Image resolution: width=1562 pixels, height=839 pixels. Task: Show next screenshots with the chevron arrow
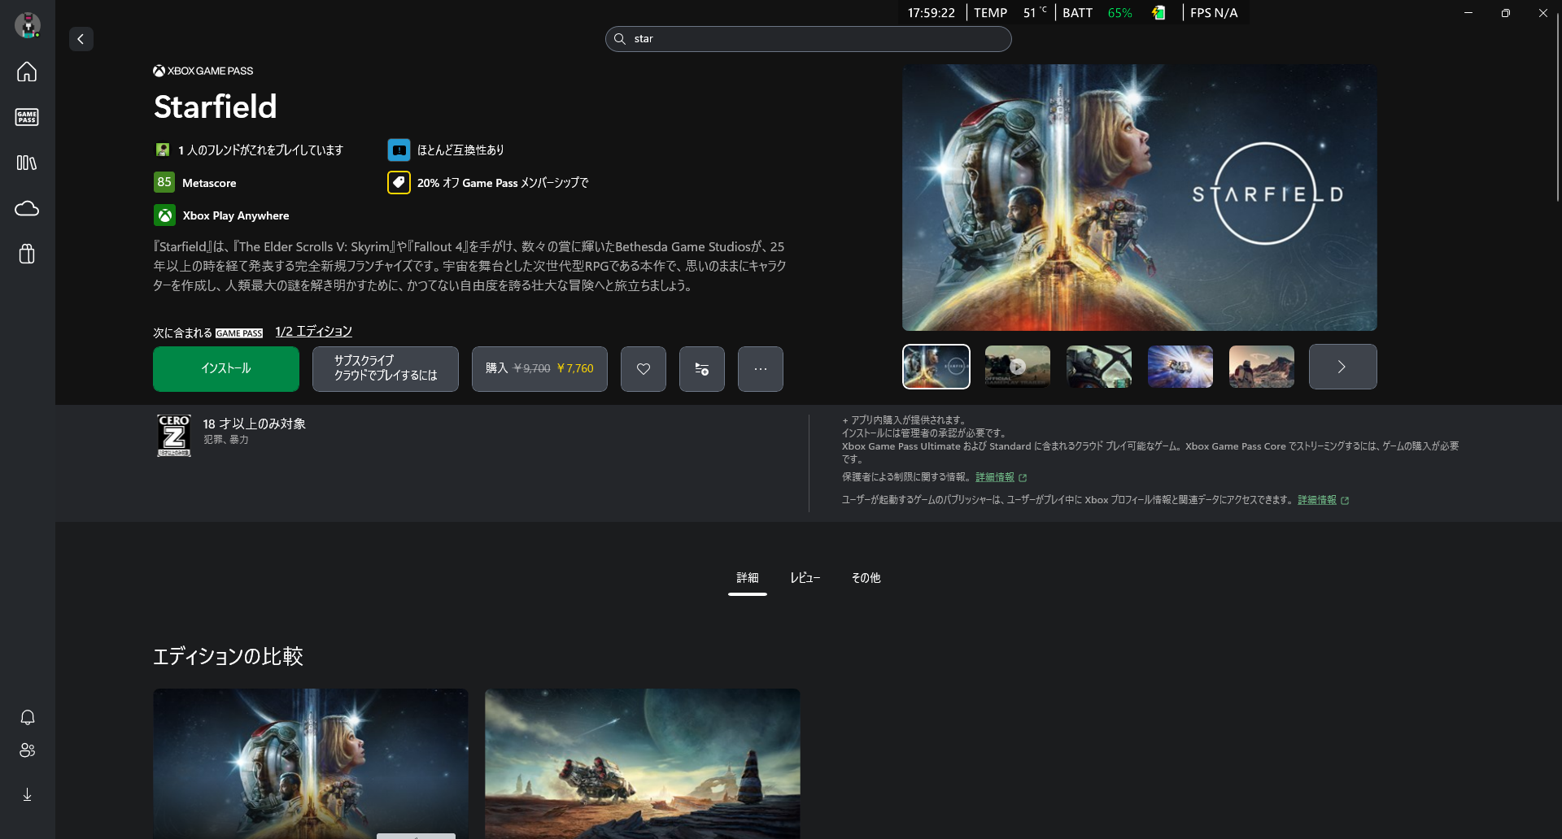[x=1342, y=367]
